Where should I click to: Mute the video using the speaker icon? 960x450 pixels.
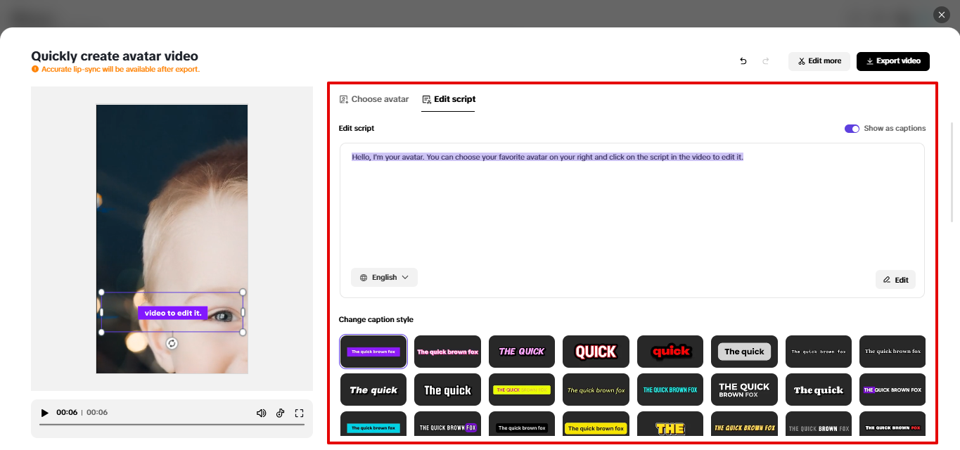pyautogui.click(x=261, y=413)
